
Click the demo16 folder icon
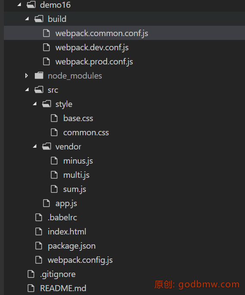(x=31, y=5)
